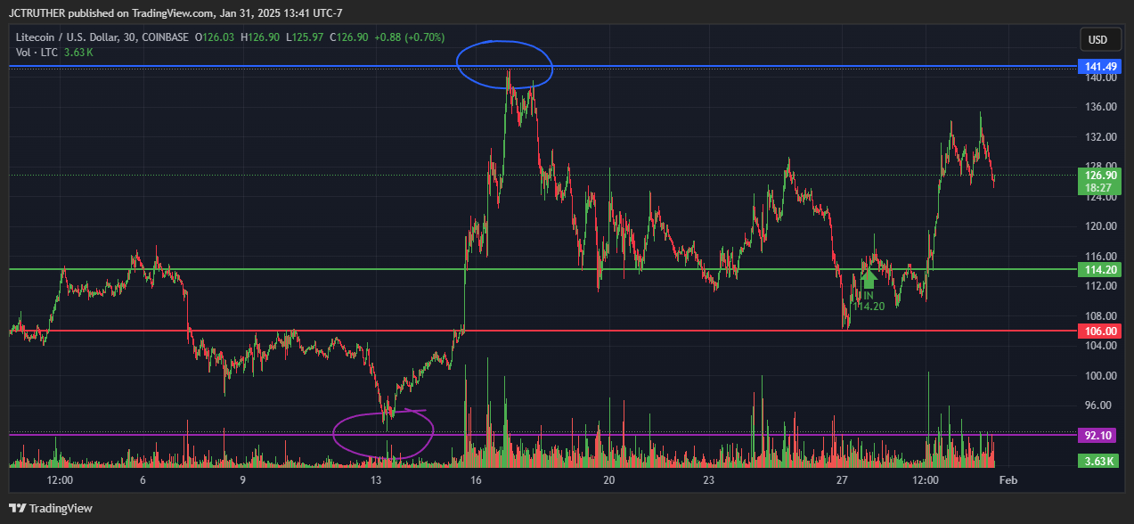Click the 116.00 price axis label
The width and height of the screenshot is (1134, 524).
pos(1099,256)
